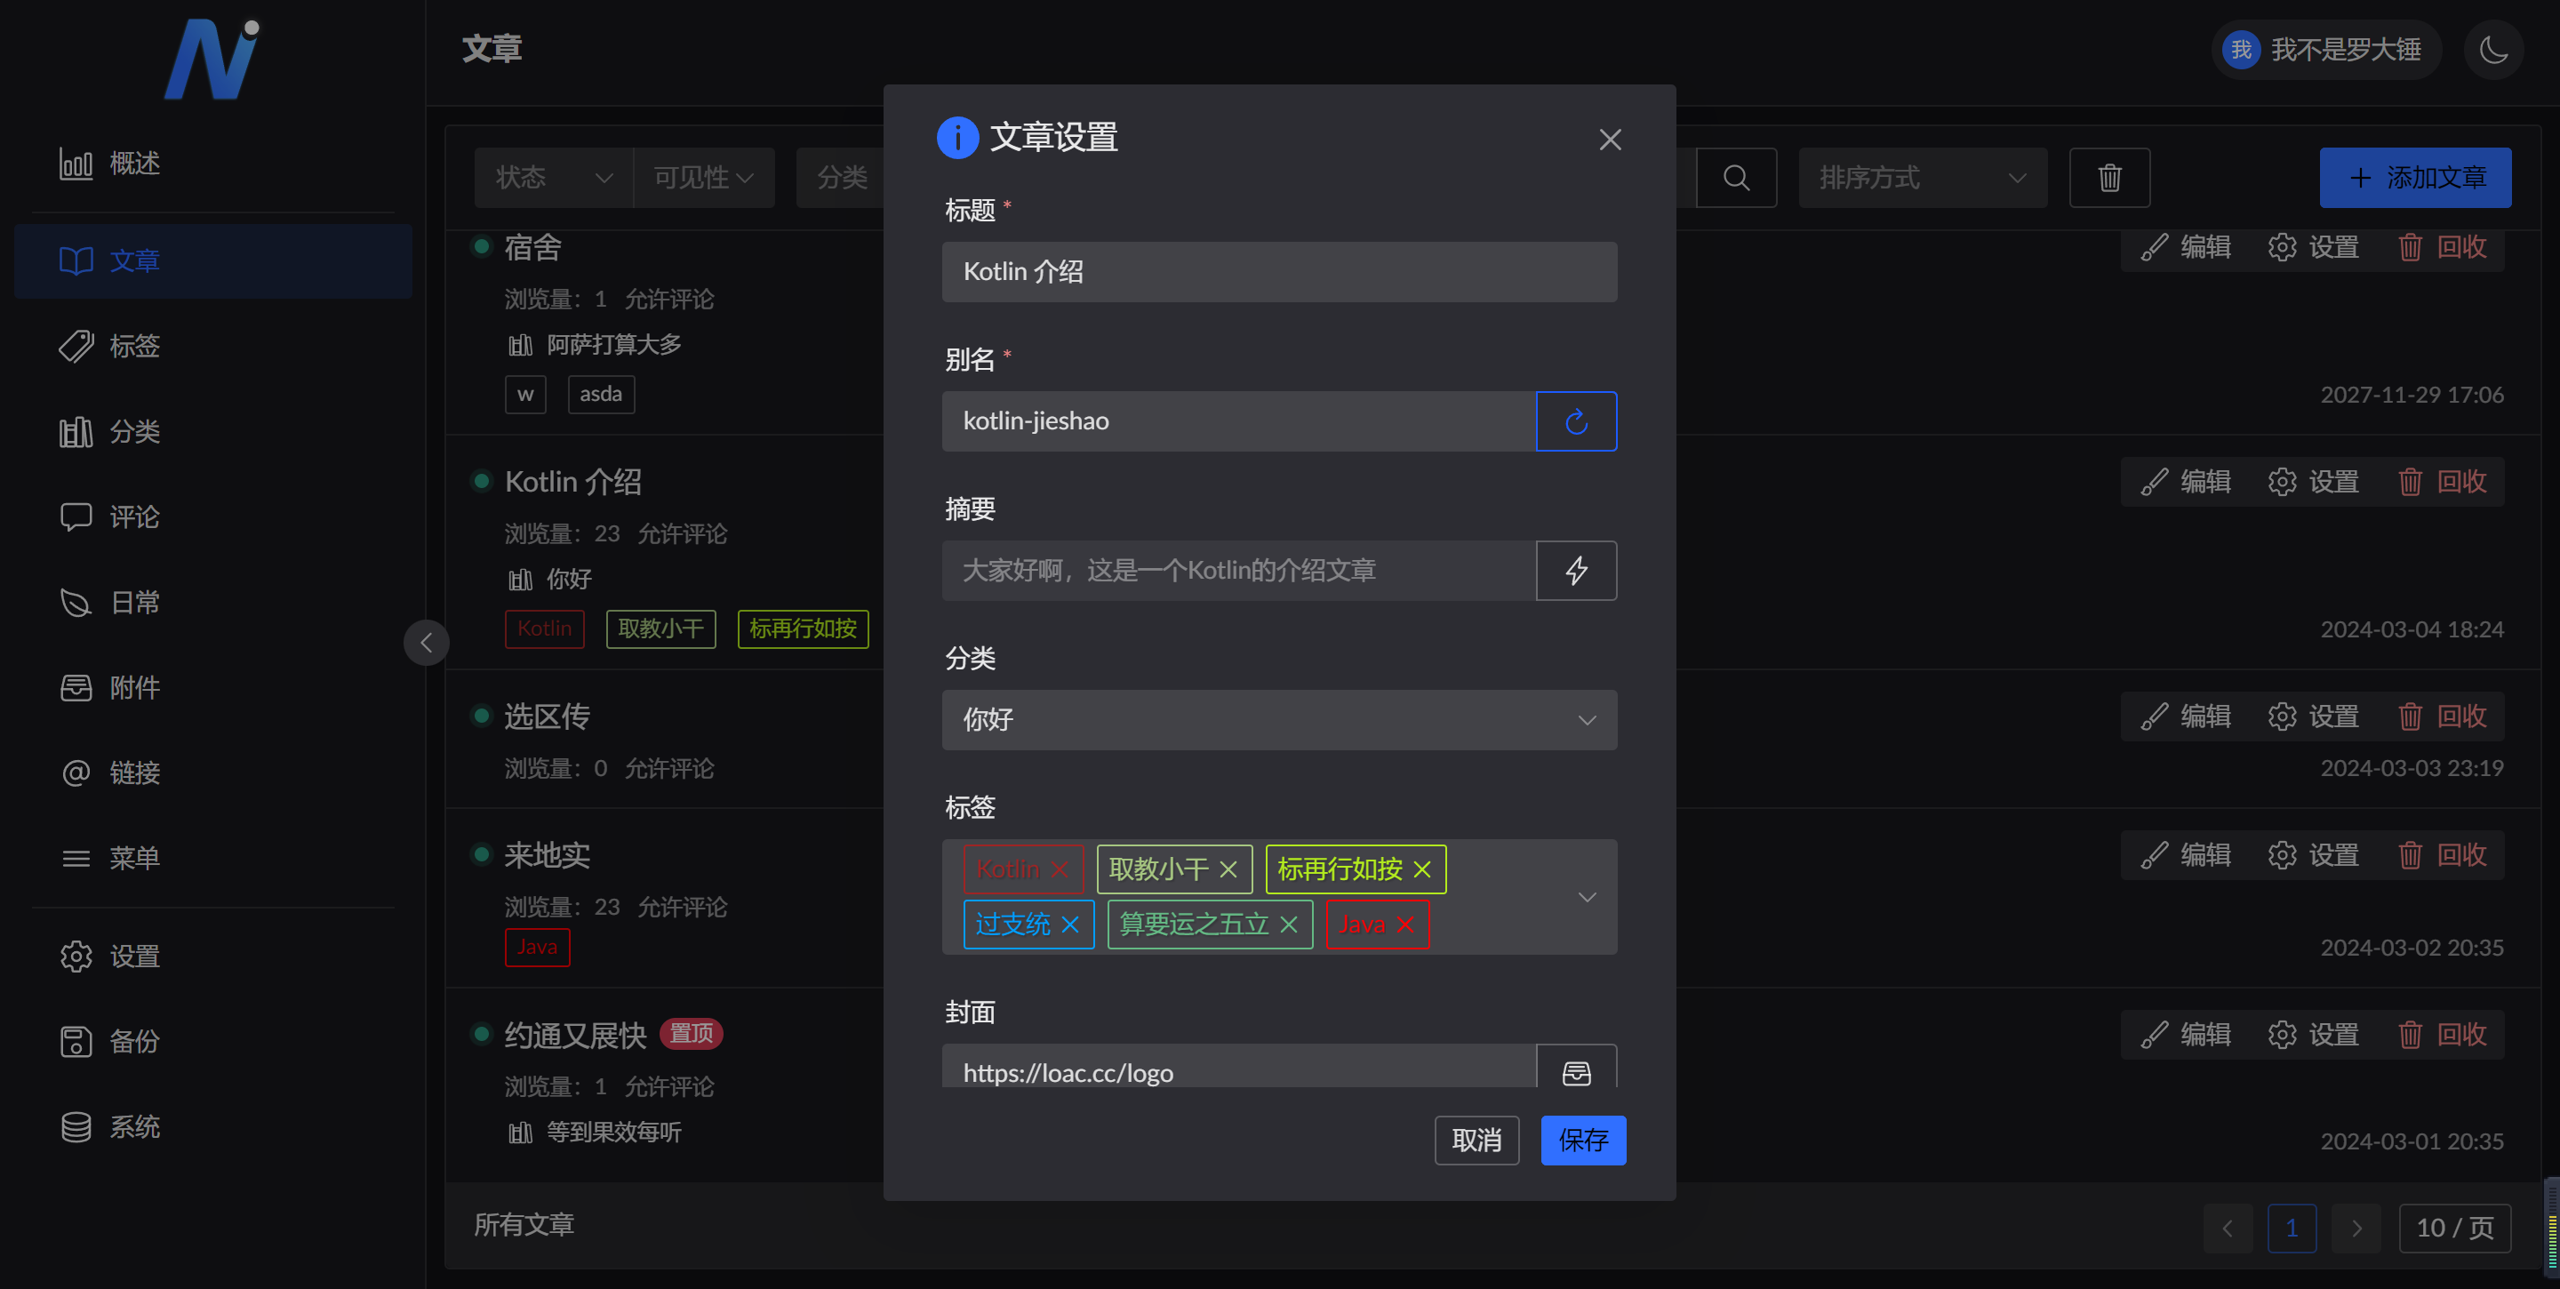The height and width of the screenshot is (1289, 2560).
Task: Click the 保存 button
Action: [x=1582, y=1140]
